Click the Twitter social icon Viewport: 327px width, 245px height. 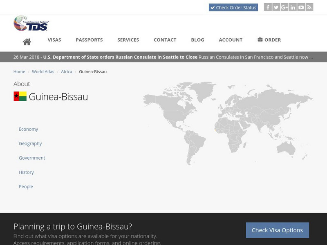point(276,7)
